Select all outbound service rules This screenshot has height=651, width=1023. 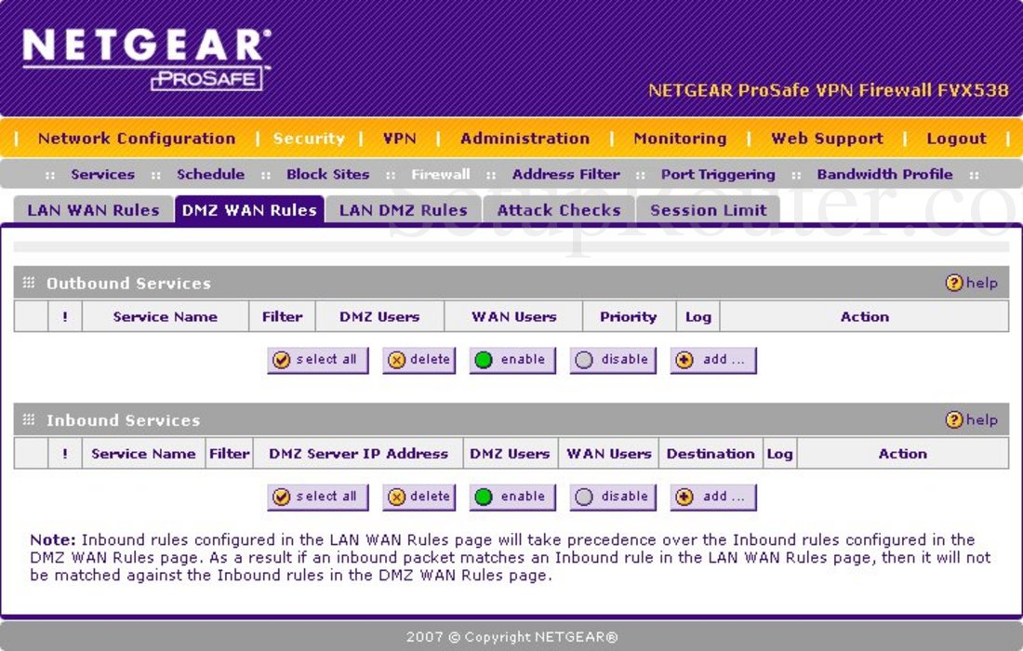coord(317,360)
